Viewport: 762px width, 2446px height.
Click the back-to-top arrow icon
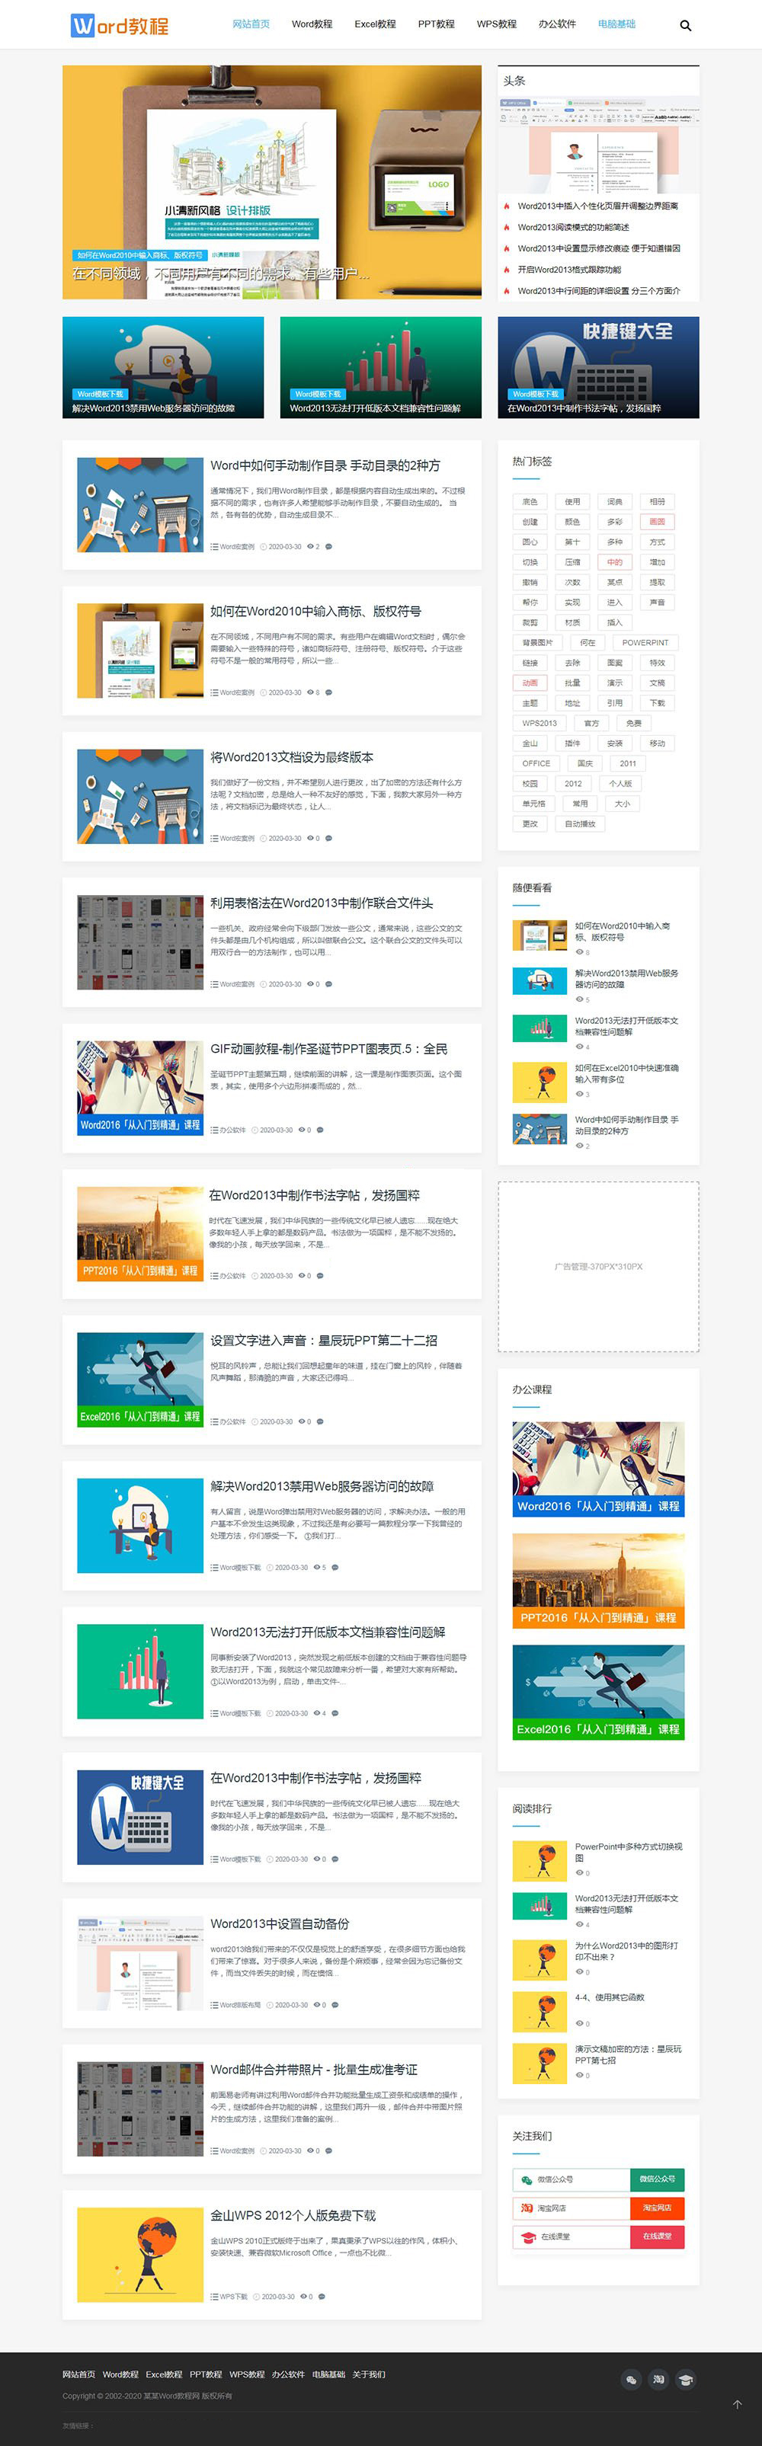coord(738,2404)
